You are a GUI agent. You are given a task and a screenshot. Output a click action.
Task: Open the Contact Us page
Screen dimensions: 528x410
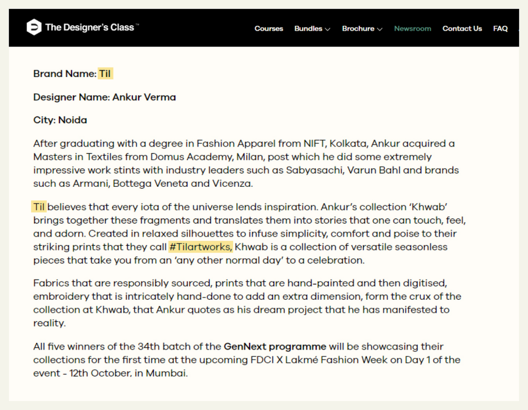click(x=462, y=29)
